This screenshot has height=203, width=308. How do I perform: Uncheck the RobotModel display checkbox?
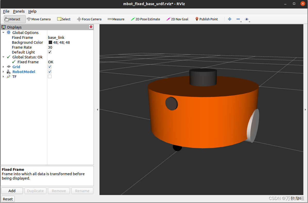pyautogui.click(x=50, y=72)
